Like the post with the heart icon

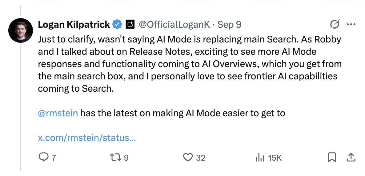[187, 158]
